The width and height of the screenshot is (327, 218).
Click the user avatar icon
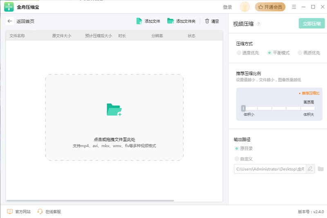244,7
